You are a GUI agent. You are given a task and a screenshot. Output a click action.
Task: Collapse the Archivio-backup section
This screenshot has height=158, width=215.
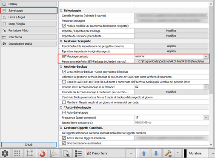(x=61, y=66)
